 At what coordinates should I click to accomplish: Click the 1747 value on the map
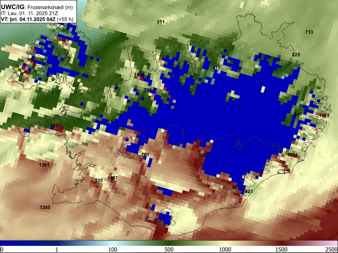pyautogui.click(x=159, y=220)
